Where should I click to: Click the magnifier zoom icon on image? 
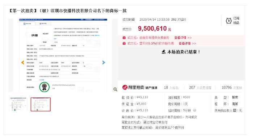pyautogui.click(x=115, y=89)
